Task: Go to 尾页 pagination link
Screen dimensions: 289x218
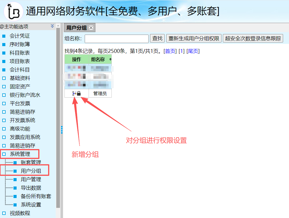Action: click(193, 51)
